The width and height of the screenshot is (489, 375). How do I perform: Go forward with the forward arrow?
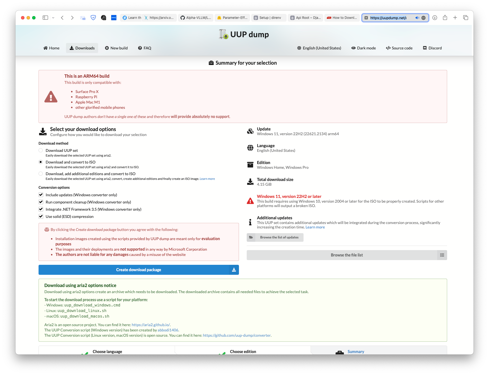pyautogui.click(x=72, y=18)
